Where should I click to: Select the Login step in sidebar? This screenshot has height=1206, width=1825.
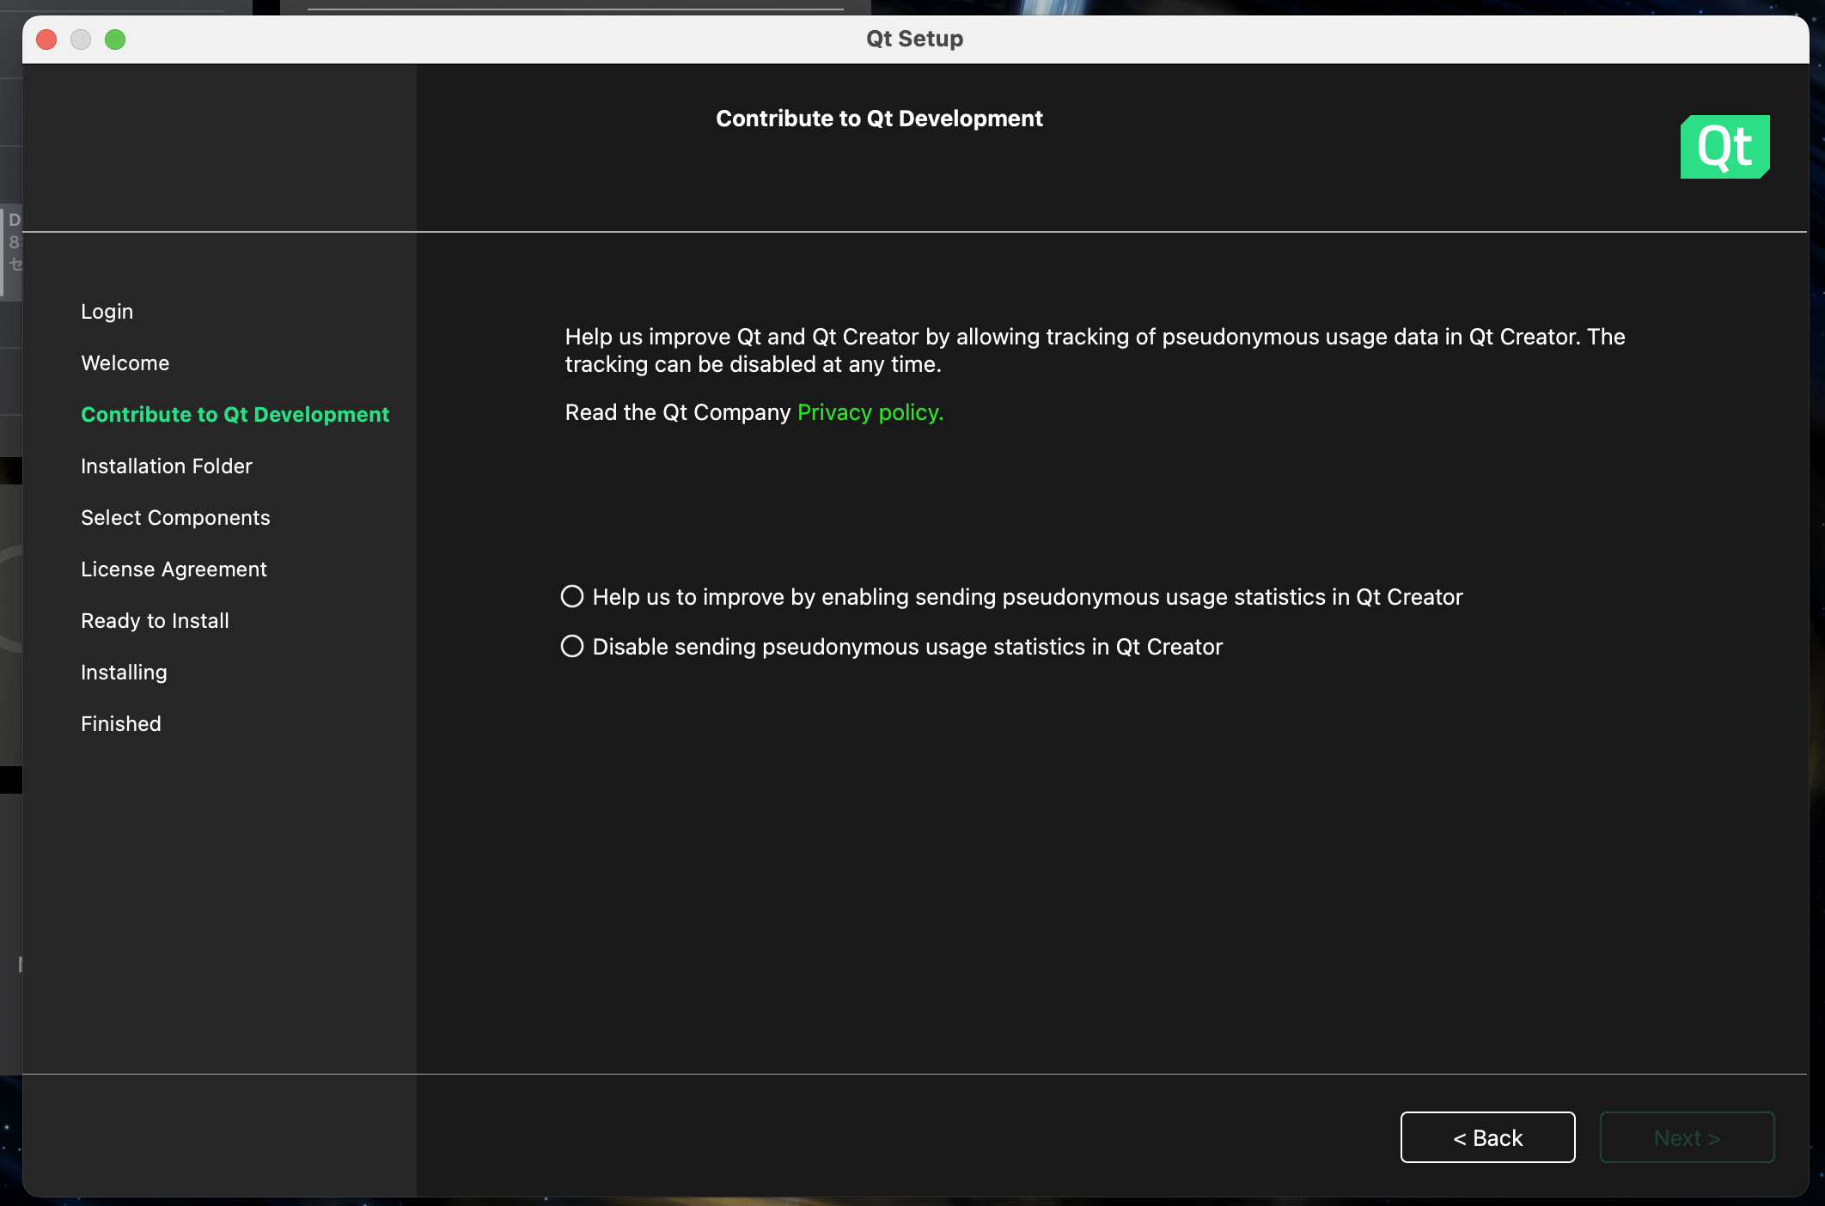pos(107,311)
